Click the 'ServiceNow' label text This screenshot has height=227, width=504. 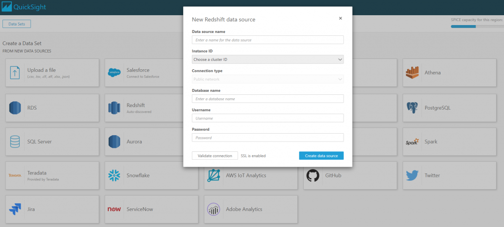click(140, 209)
